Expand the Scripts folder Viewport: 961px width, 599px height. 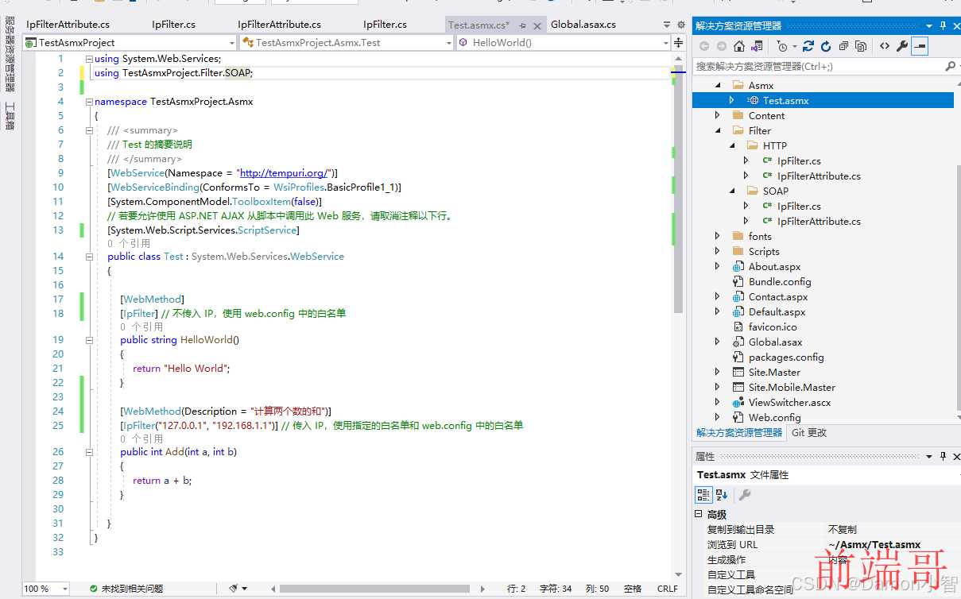[x=718, y=251]
